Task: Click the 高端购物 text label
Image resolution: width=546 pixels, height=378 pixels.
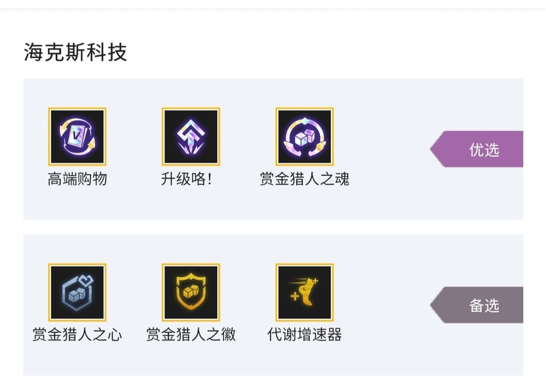Action: (x=77, y=179)
